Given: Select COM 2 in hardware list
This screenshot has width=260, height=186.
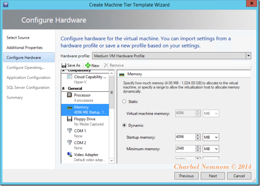Looking at the screenshot, I should point(85,146).
